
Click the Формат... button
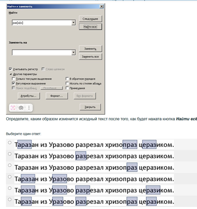tap(57, 96)
